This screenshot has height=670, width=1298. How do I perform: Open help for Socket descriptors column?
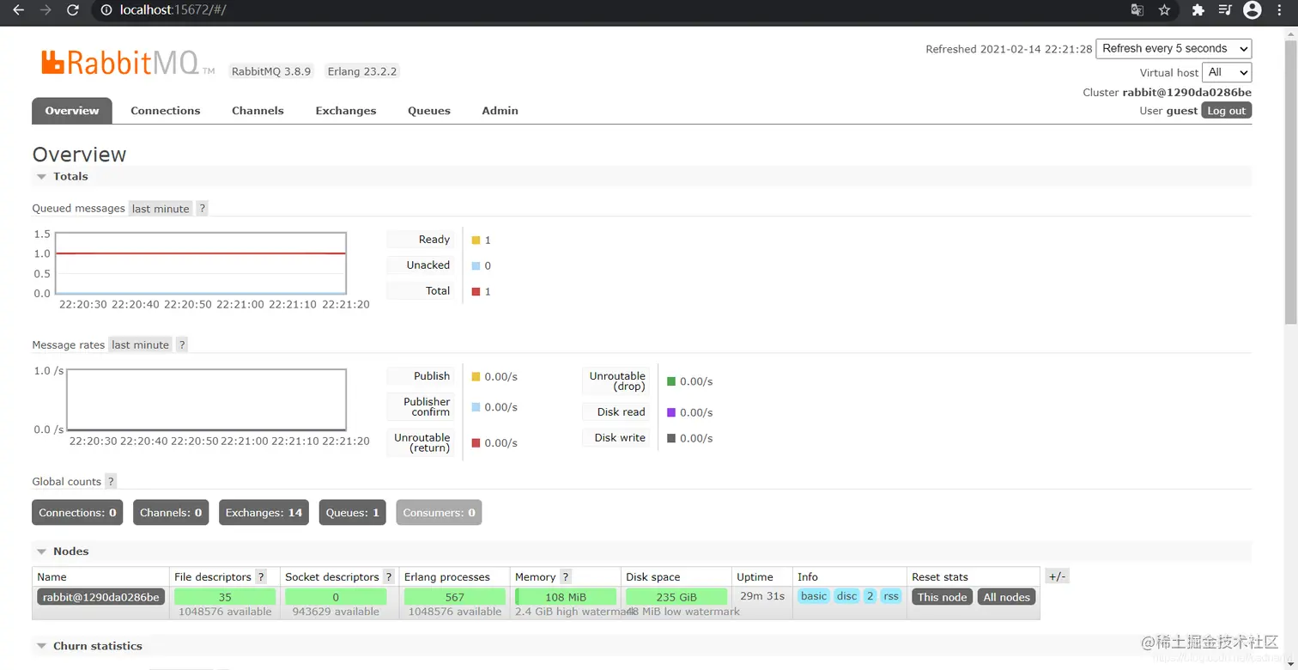click(x=389, y=577)
